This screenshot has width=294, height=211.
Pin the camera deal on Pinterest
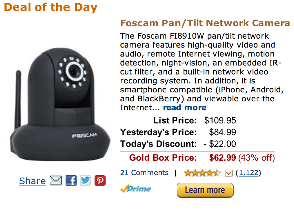coord(100,181)
